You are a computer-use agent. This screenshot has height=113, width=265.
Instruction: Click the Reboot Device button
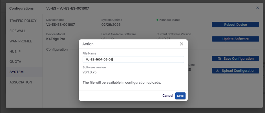click(x=235, y=25)
